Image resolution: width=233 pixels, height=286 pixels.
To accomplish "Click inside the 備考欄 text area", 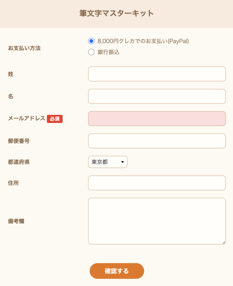I will [x=157, y=221].
